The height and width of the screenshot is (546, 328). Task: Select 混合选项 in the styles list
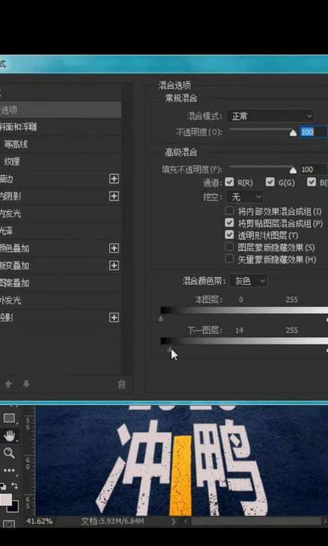[60, 110]
